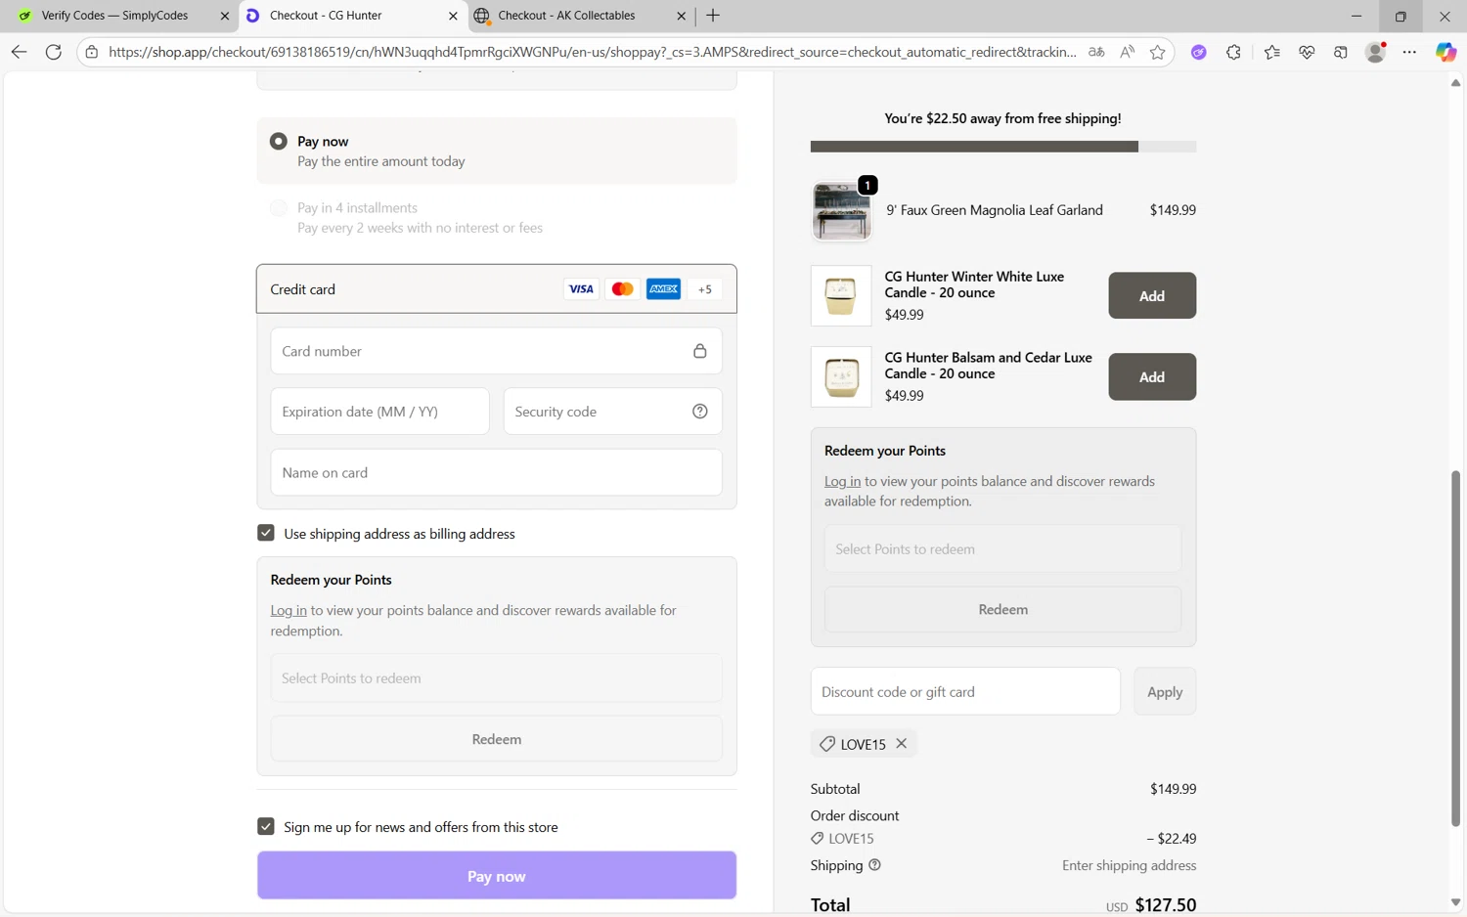Open the Settings and more ellipsis menu
Image resolution: width=1467 pixels, height=917 pixels.
1409,52
